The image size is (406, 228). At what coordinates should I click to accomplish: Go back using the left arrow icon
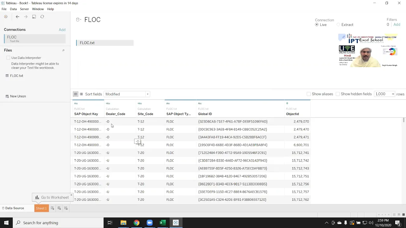17,17
